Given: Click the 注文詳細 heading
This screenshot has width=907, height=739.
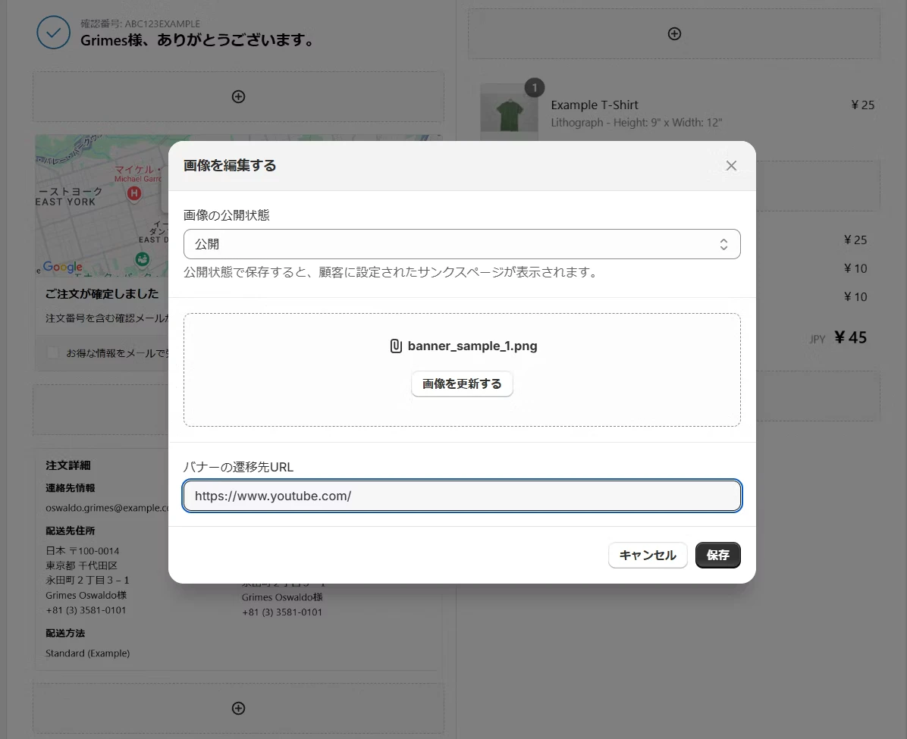Looking at the screenshot, I should point(68,465).
